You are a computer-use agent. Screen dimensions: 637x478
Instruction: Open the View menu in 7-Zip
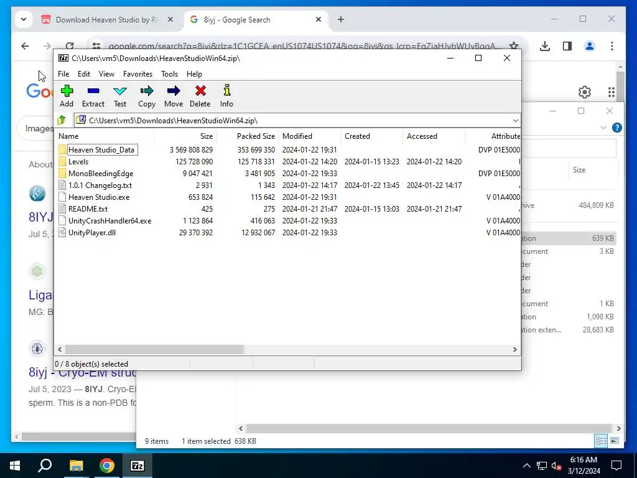106,73
